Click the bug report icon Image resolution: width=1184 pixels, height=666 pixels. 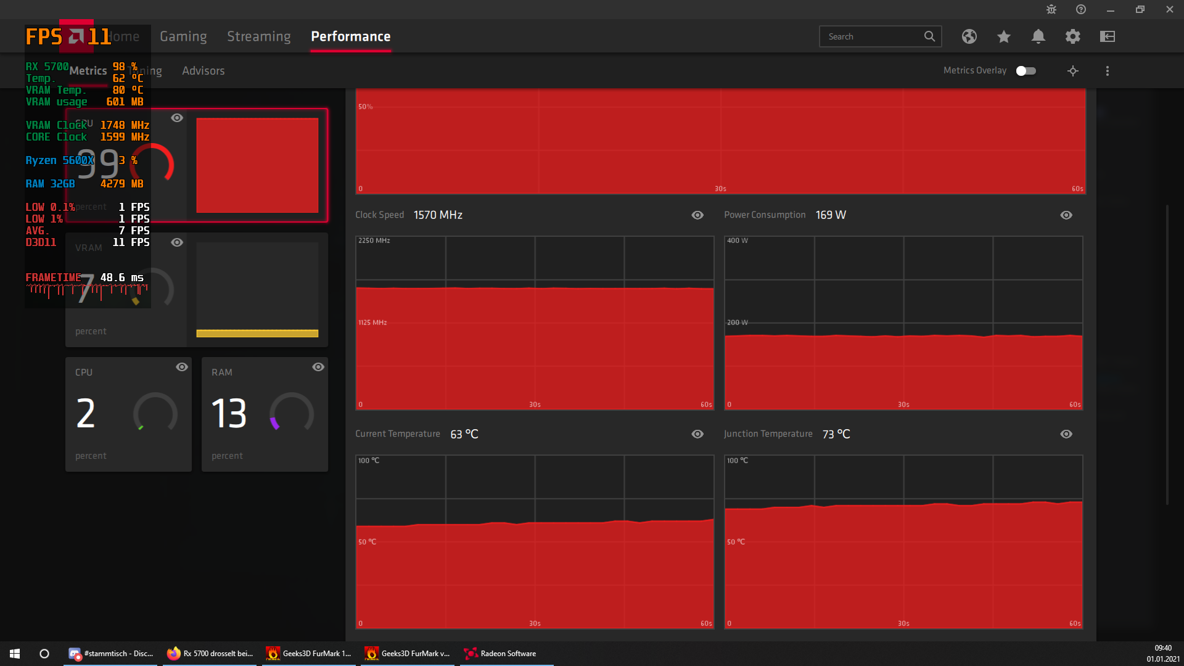[1051, 9]
